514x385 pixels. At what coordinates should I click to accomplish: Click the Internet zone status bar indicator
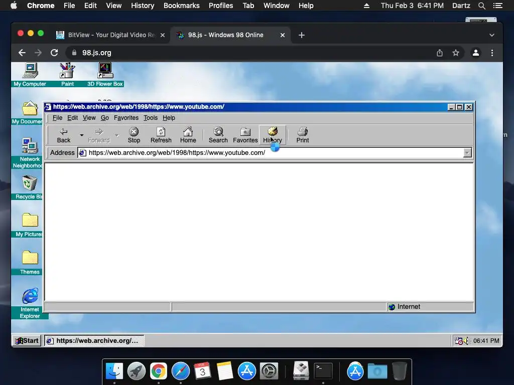[x=430, y=307]
